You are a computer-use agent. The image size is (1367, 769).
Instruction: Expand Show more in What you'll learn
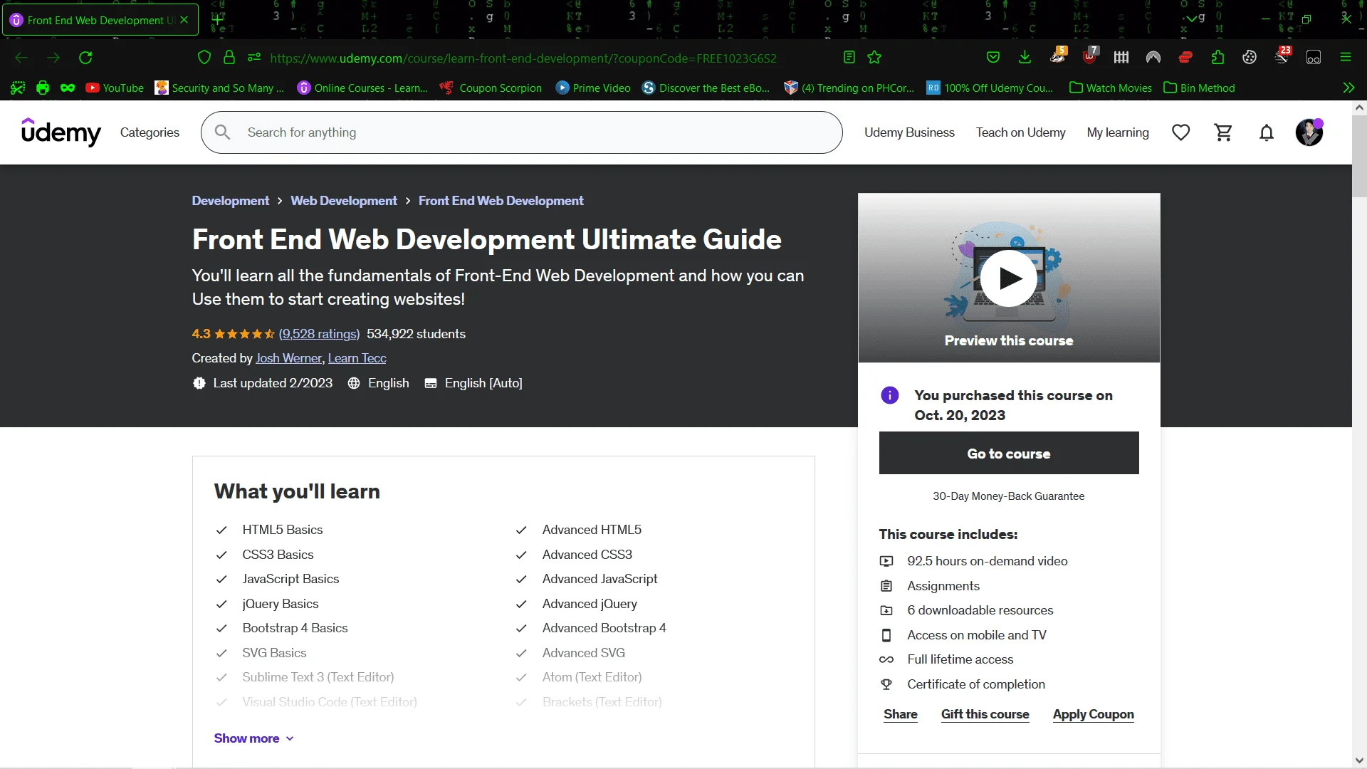click(254, 738)
